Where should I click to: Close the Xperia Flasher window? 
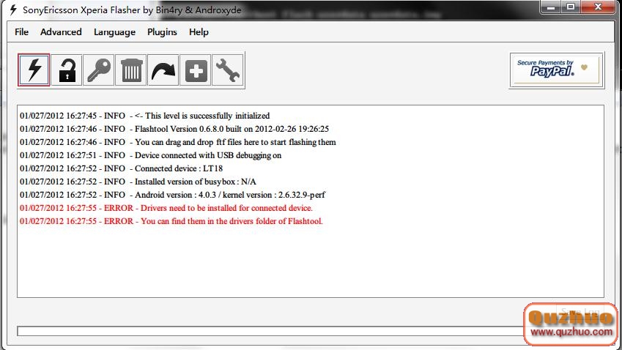click(x=599, y=7)
